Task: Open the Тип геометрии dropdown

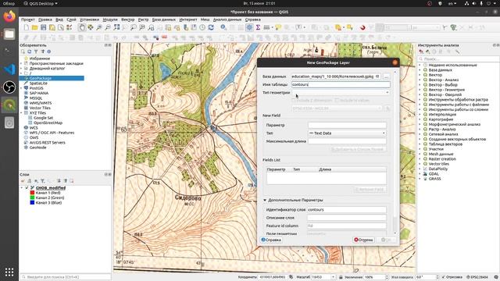Action: click(341, 92)
